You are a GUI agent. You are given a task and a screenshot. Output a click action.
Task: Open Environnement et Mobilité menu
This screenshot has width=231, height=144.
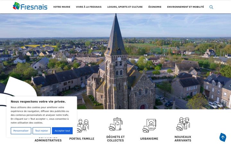185,7
